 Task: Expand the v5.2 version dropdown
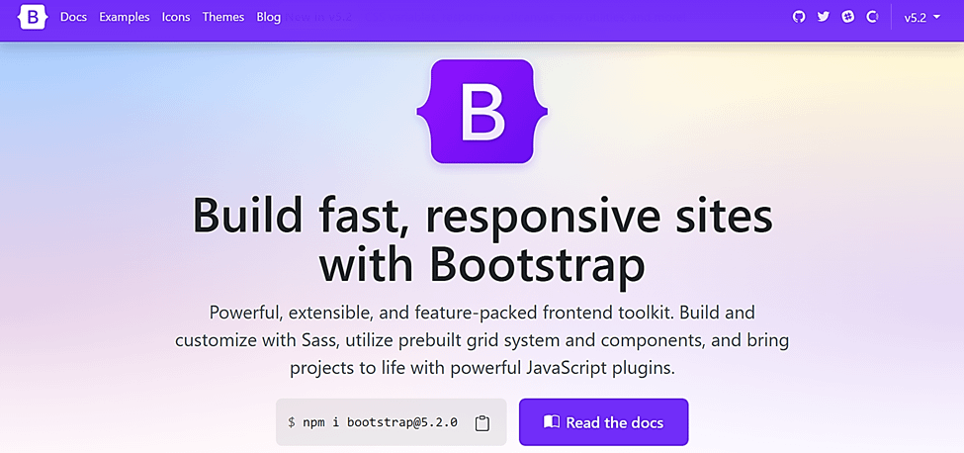(922, 17)
